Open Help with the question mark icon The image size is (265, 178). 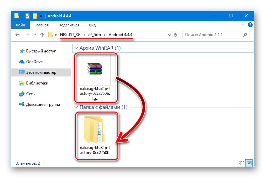[x=250, y=25]
